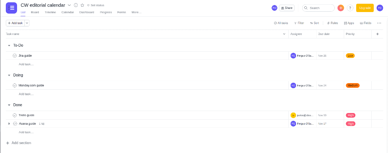
Task: Click the Nov 26 due date
Action: (322, 56)
